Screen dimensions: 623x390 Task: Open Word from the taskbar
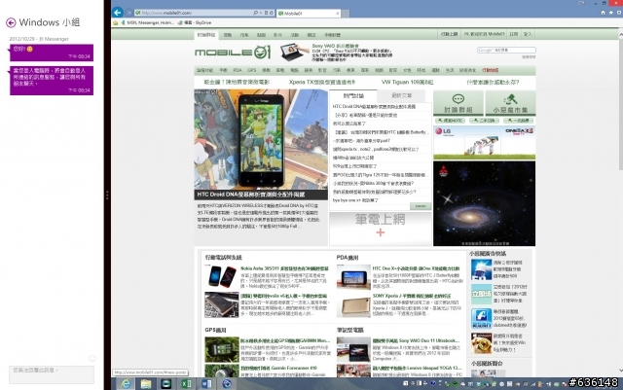click(206, 383)
